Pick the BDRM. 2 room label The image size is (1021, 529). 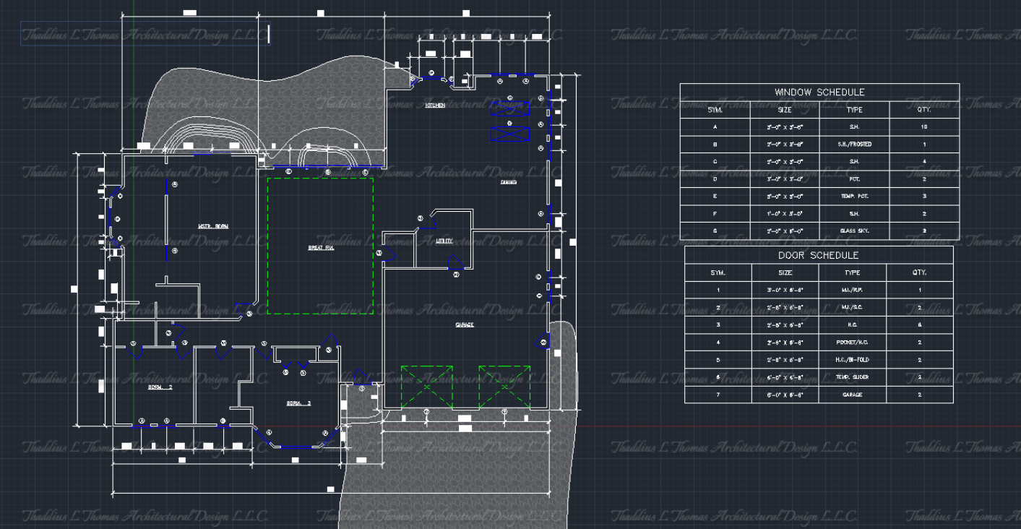160,388
